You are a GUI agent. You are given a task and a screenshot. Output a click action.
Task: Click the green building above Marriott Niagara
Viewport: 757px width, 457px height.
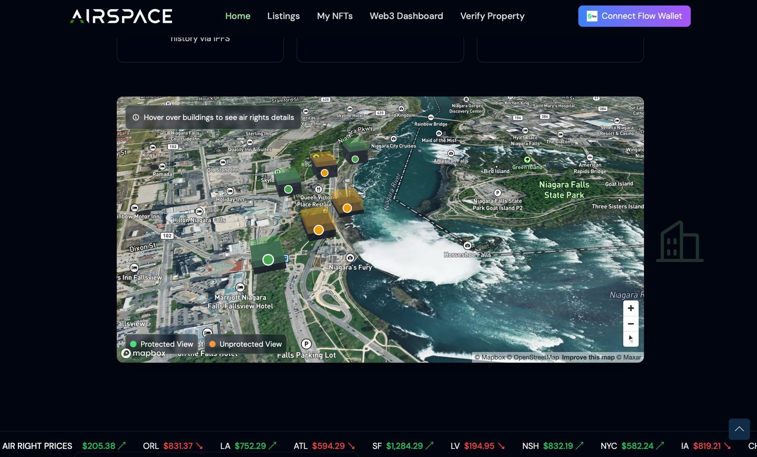tap(267, 255)
